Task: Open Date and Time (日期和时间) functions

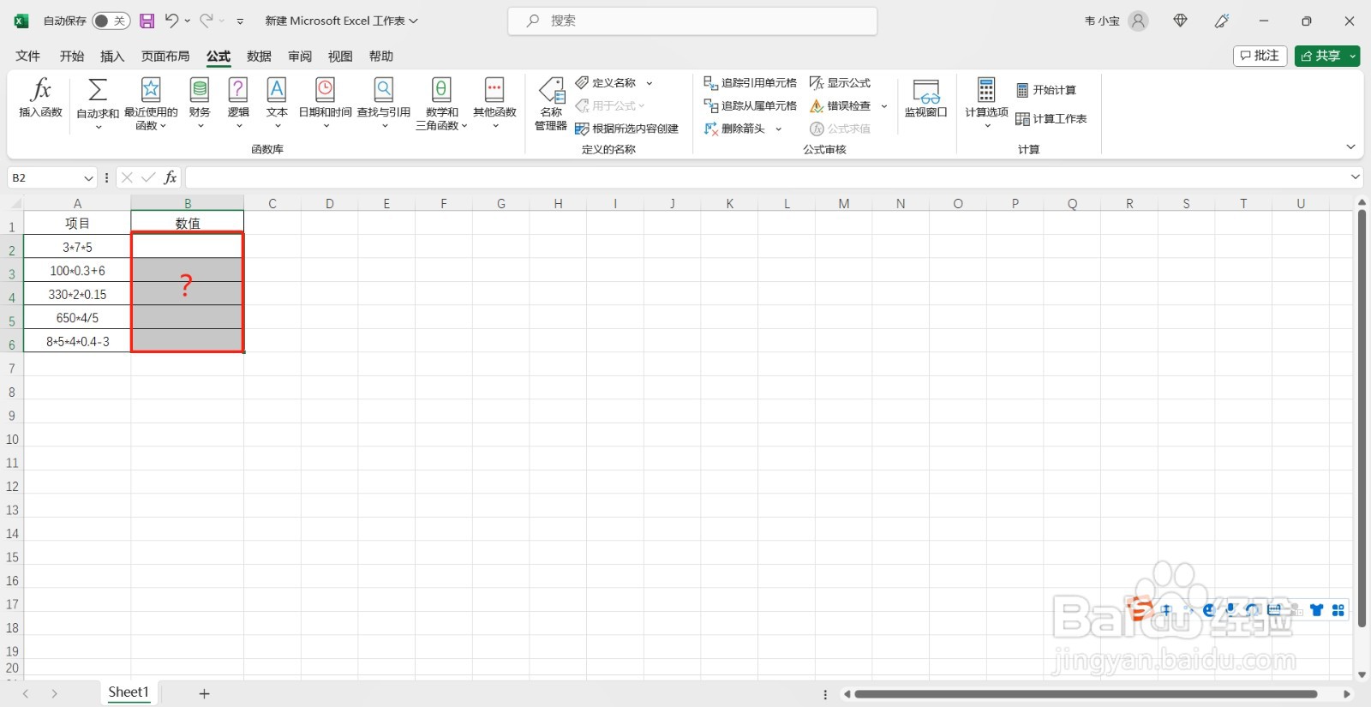Action: click(x=326, y=103)
